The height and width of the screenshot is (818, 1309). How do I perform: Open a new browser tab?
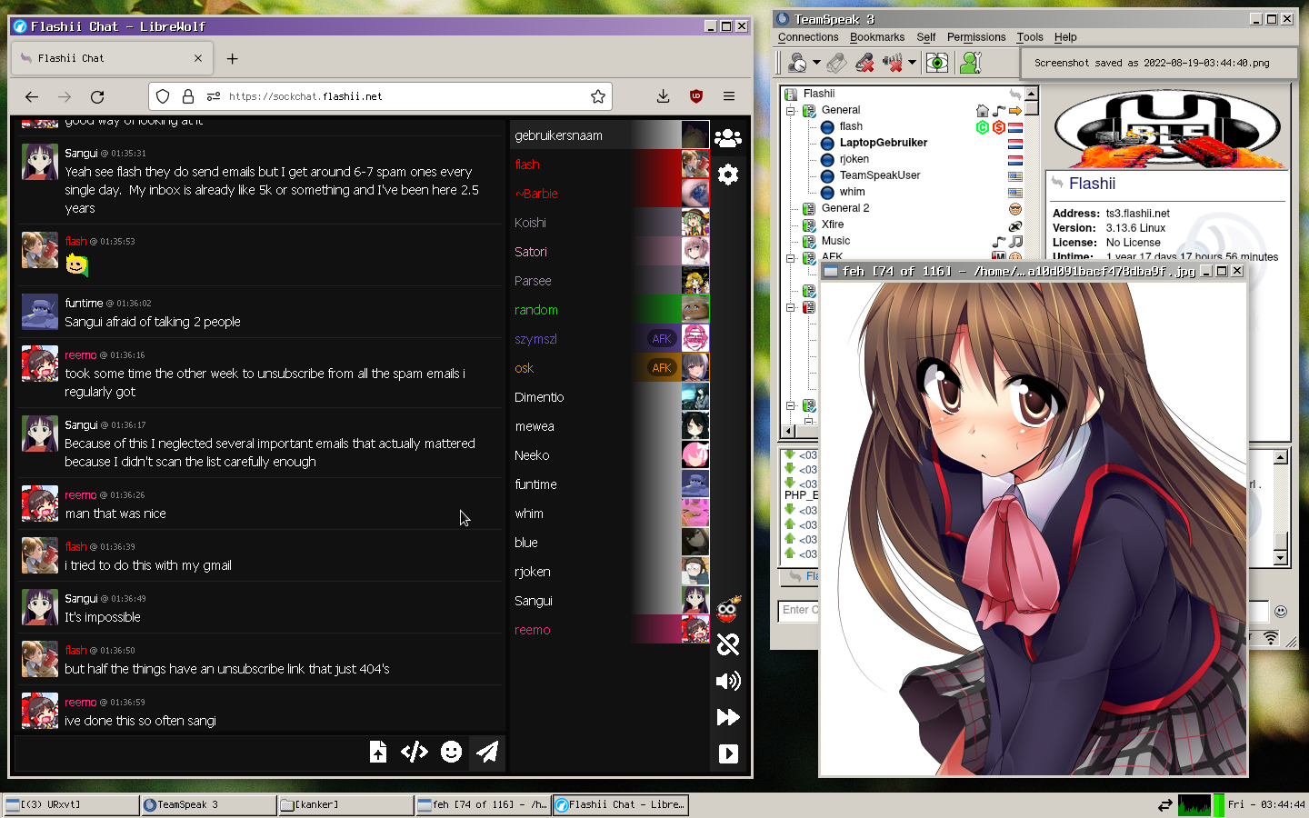point(233,58)
